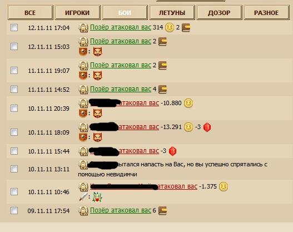Check the 11.11.11 14:52 message box

(14, 89)
